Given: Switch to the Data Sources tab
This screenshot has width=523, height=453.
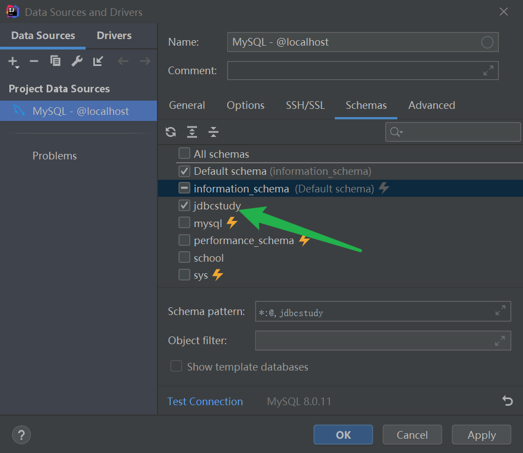Looking at the screenshot, I should [x=43, y=36].
